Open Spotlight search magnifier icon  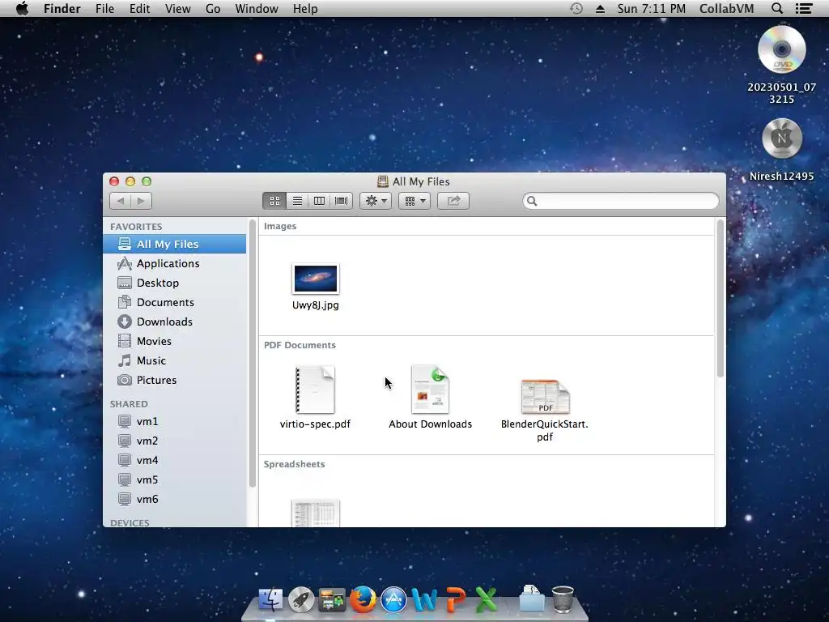(x=777, y=8)
